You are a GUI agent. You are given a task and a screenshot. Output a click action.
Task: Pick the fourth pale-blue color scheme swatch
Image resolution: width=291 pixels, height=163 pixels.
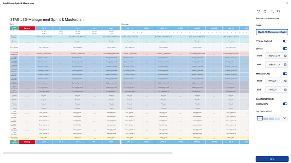coord(278,118)
